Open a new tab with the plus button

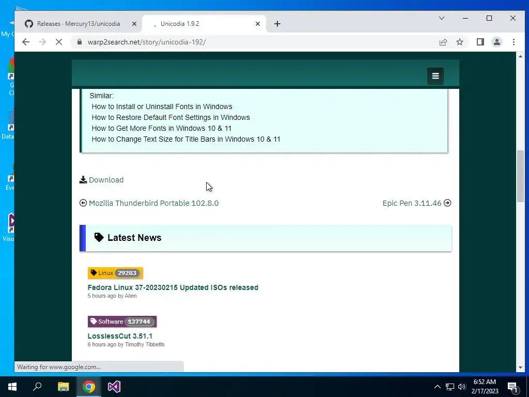pos(277,24)
